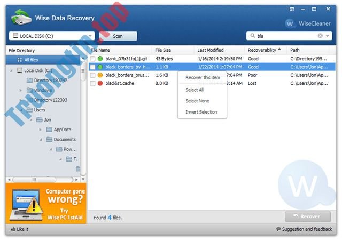Click the File Name column header

(120, 50)
